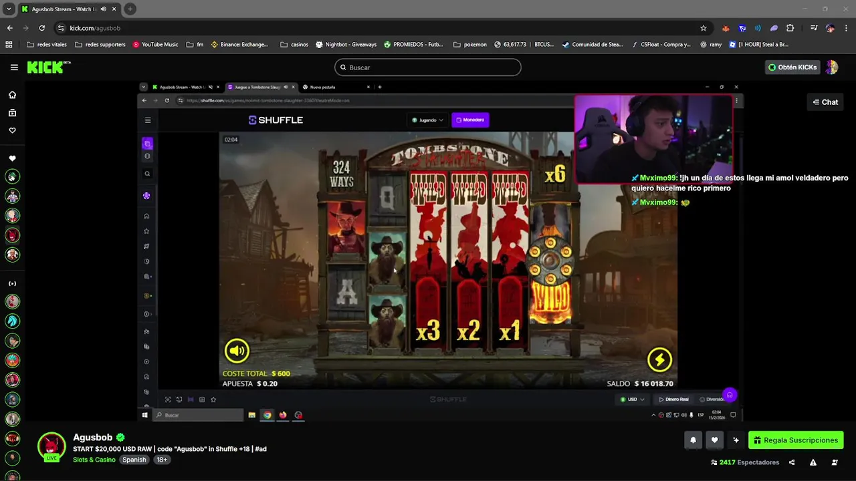Mute the slot game sound button
The image size is (856, 481).
[x=237, y=350]
